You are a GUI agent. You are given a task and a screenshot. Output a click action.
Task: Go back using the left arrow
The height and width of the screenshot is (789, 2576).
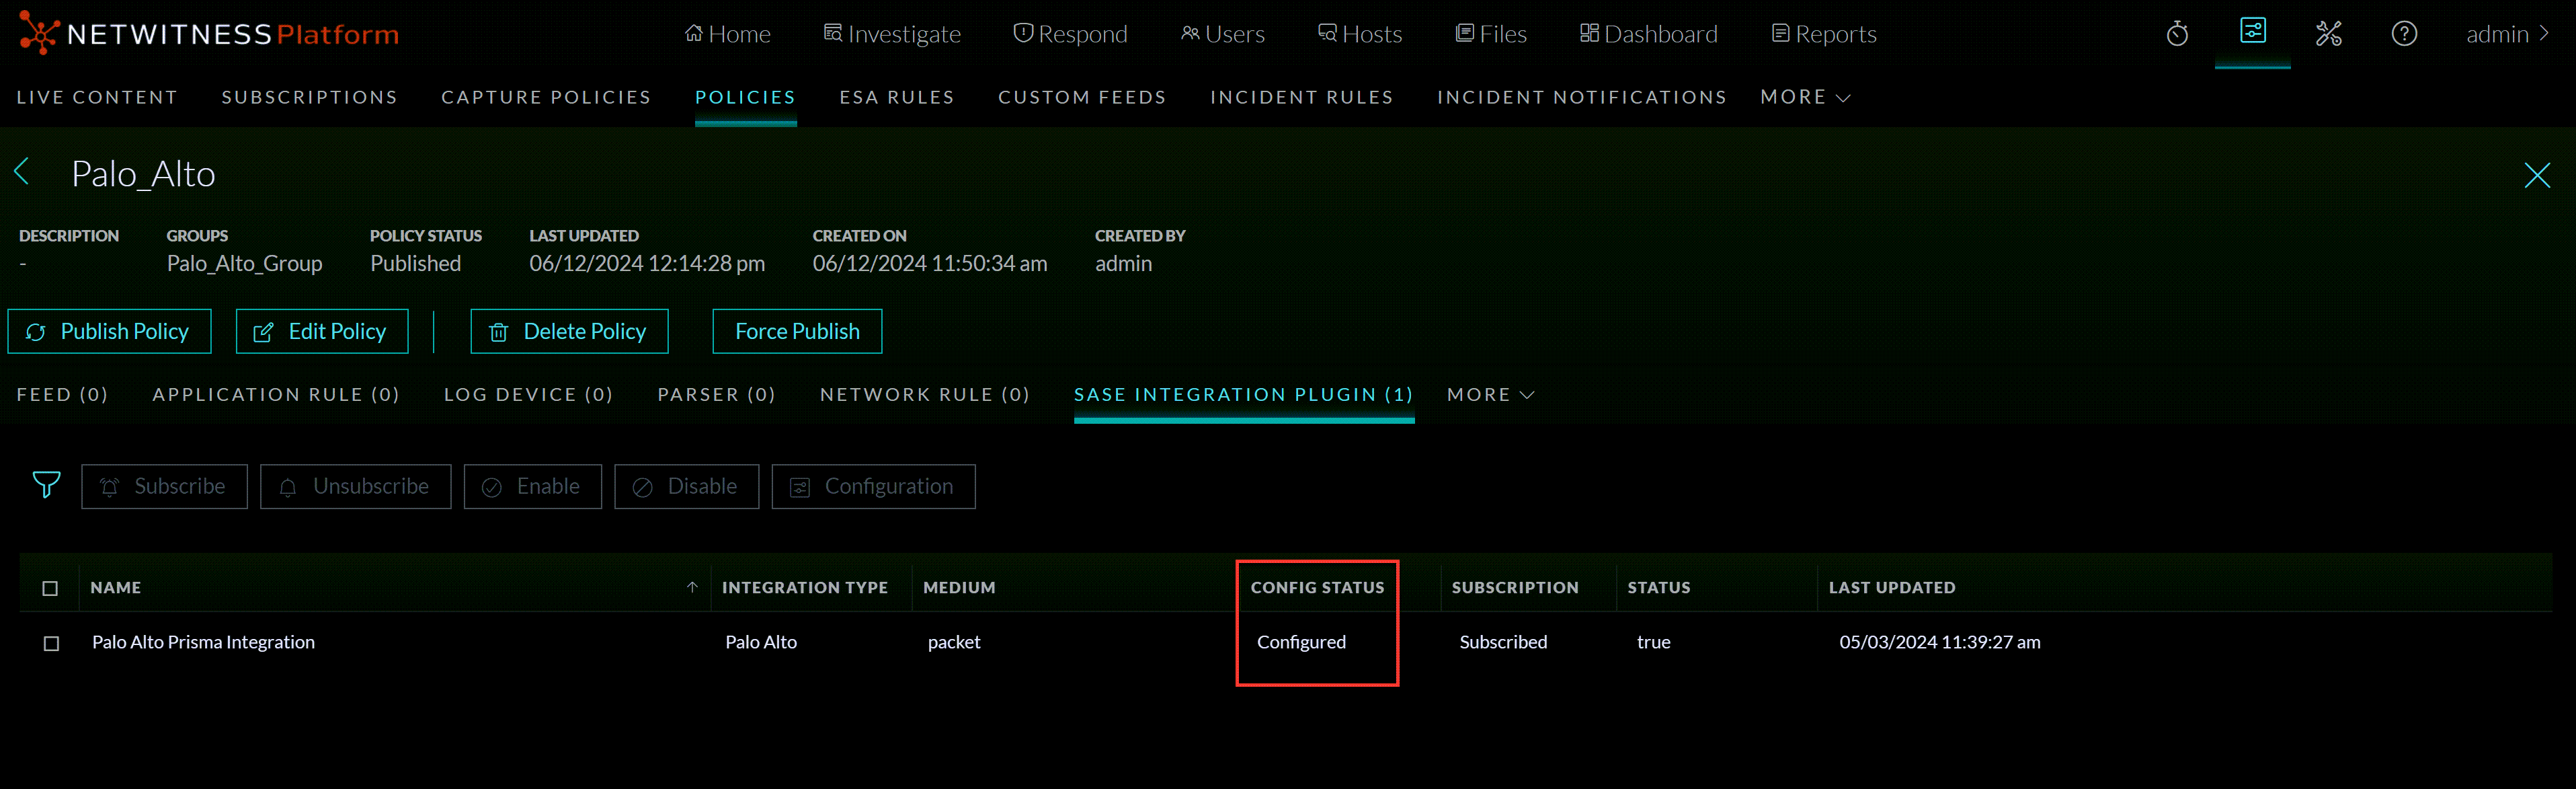point(22,172)
